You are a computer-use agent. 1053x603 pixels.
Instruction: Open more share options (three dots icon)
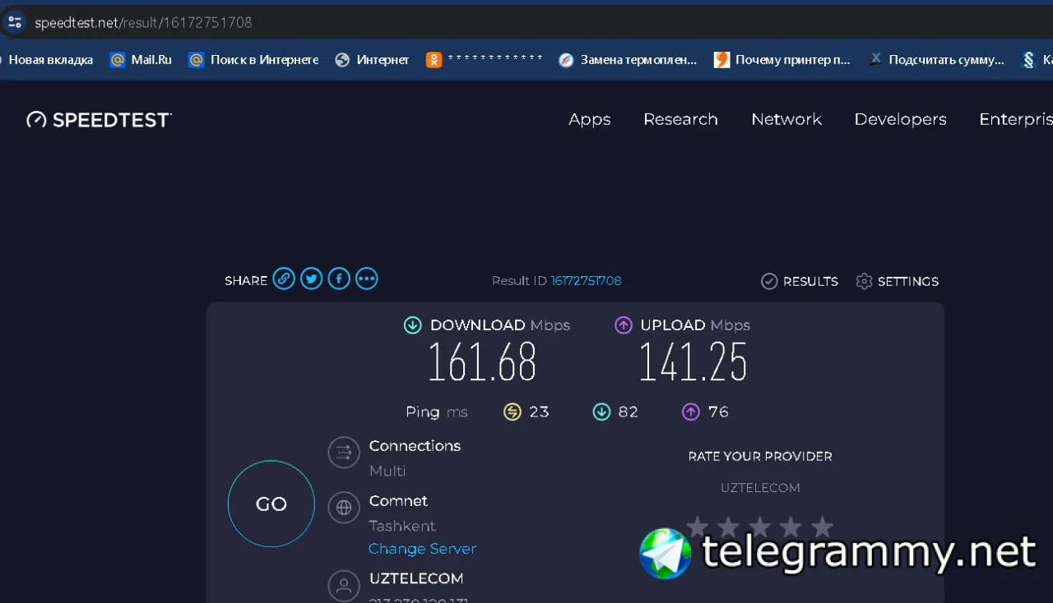[367, 279]
